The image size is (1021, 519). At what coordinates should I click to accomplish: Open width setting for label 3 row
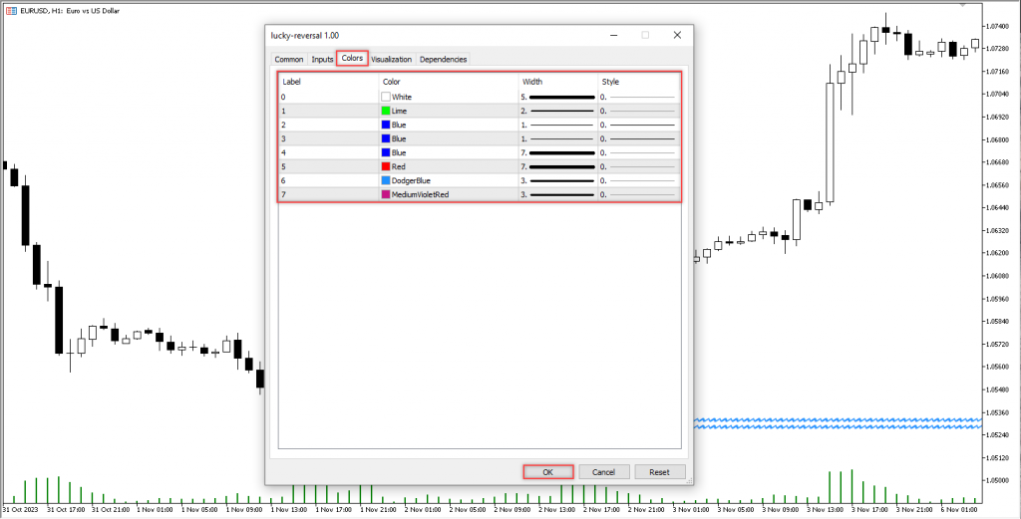(x=558, y=139)
